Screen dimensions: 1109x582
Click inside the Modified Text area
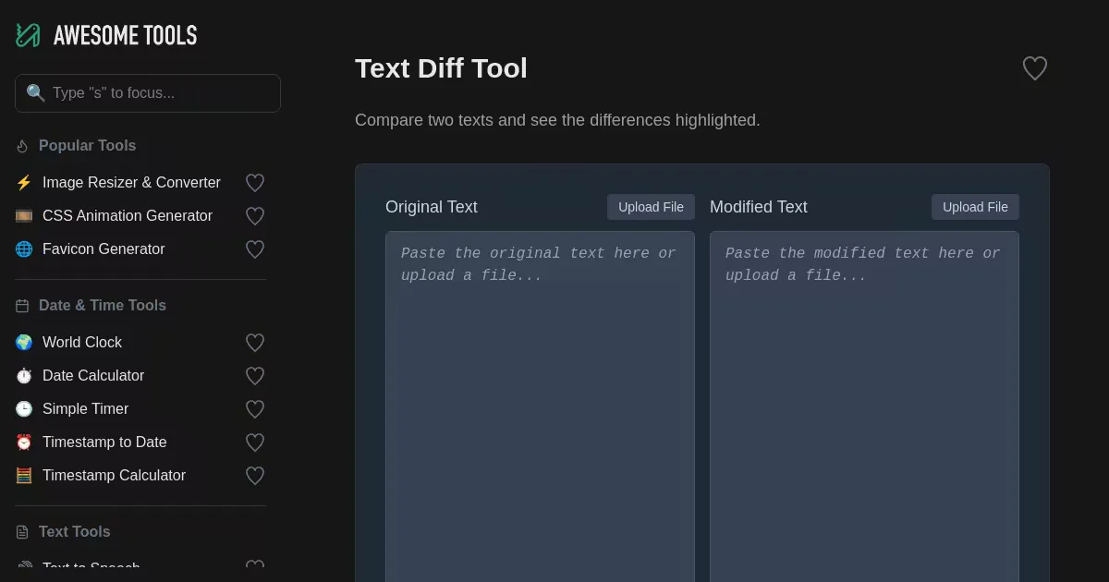(x=864, y=406)
